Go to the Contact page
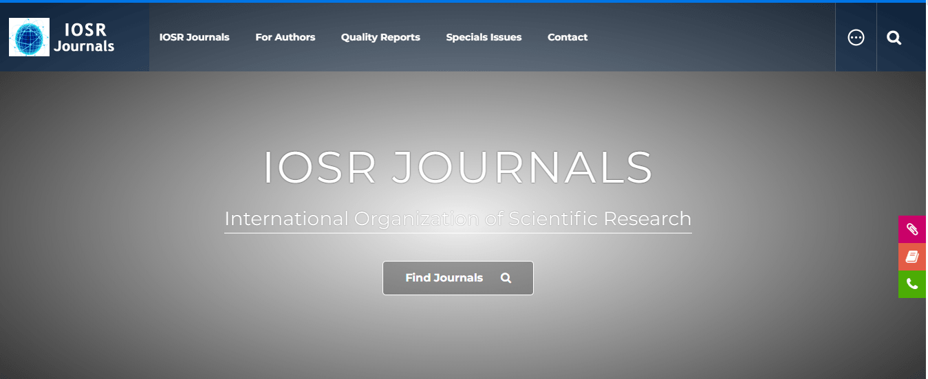928x379 pixels. 568,37
